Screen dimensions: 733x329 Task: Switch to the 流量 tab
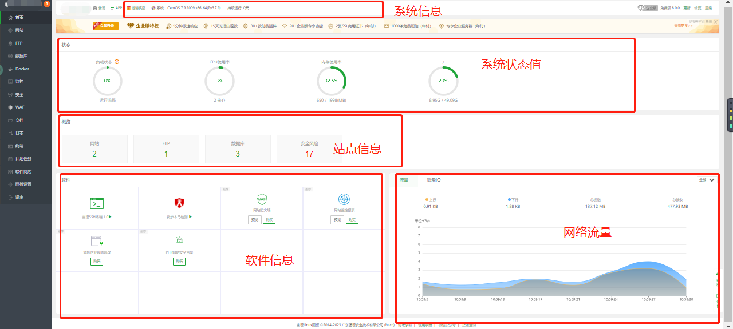tap(404, 180)
